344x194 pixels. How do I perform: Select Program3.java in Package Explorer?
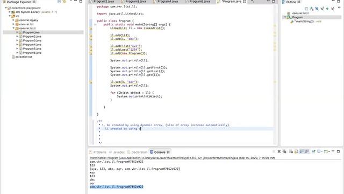click(x=32, y=40)
